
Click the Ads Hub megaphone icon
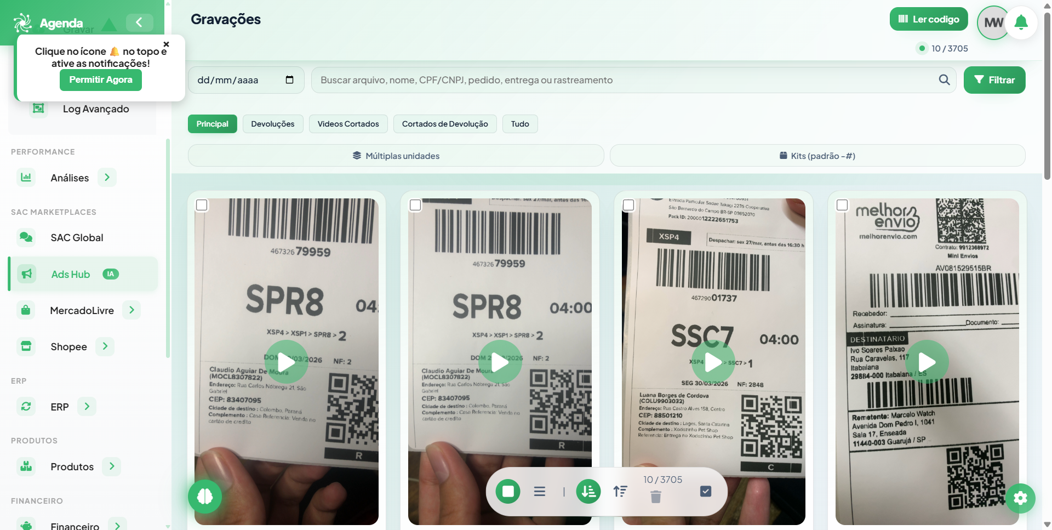pyautogui.click(x=26, y=273)
